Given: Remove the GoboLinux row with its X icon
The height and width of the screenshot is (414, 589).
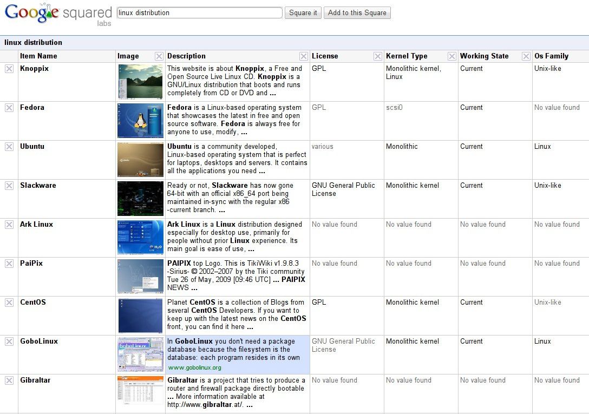Looking at the screenshot, I should 9,341.
